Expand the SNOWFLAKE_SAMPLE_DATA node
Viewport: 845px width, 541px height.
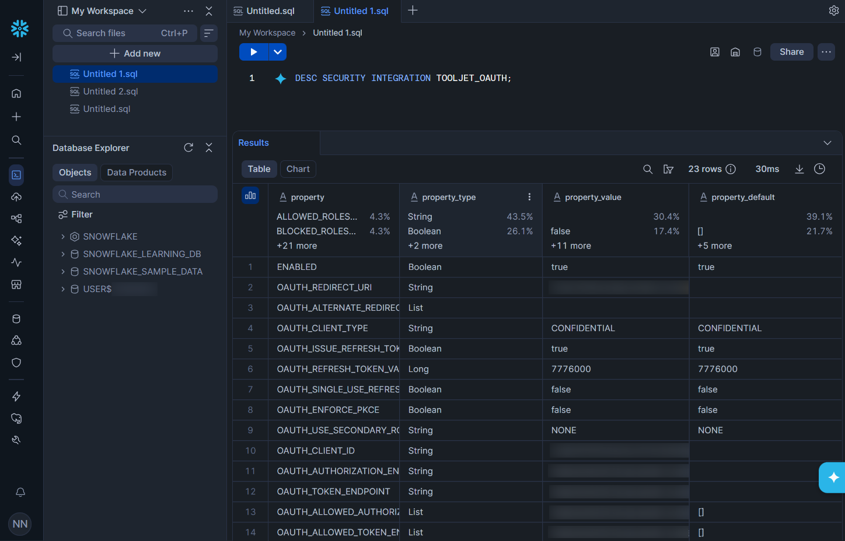(63, 272)
